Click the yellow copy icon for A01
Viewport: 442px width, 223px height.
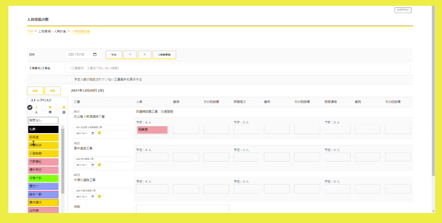click(99, 133)
